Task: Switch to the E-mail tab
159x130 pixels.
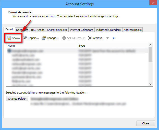Action: coord(9,29)
